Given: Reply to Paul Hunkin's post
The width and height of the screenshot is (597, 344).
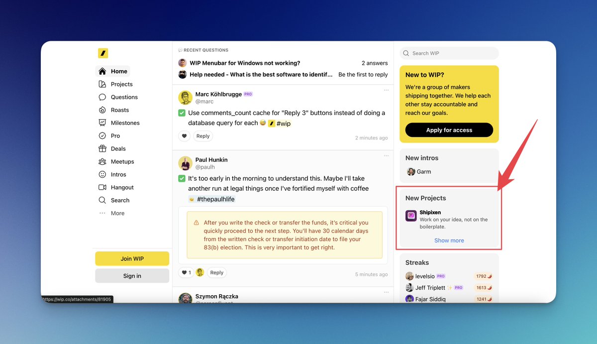Looking at the screenshot, I should [217, 273].
